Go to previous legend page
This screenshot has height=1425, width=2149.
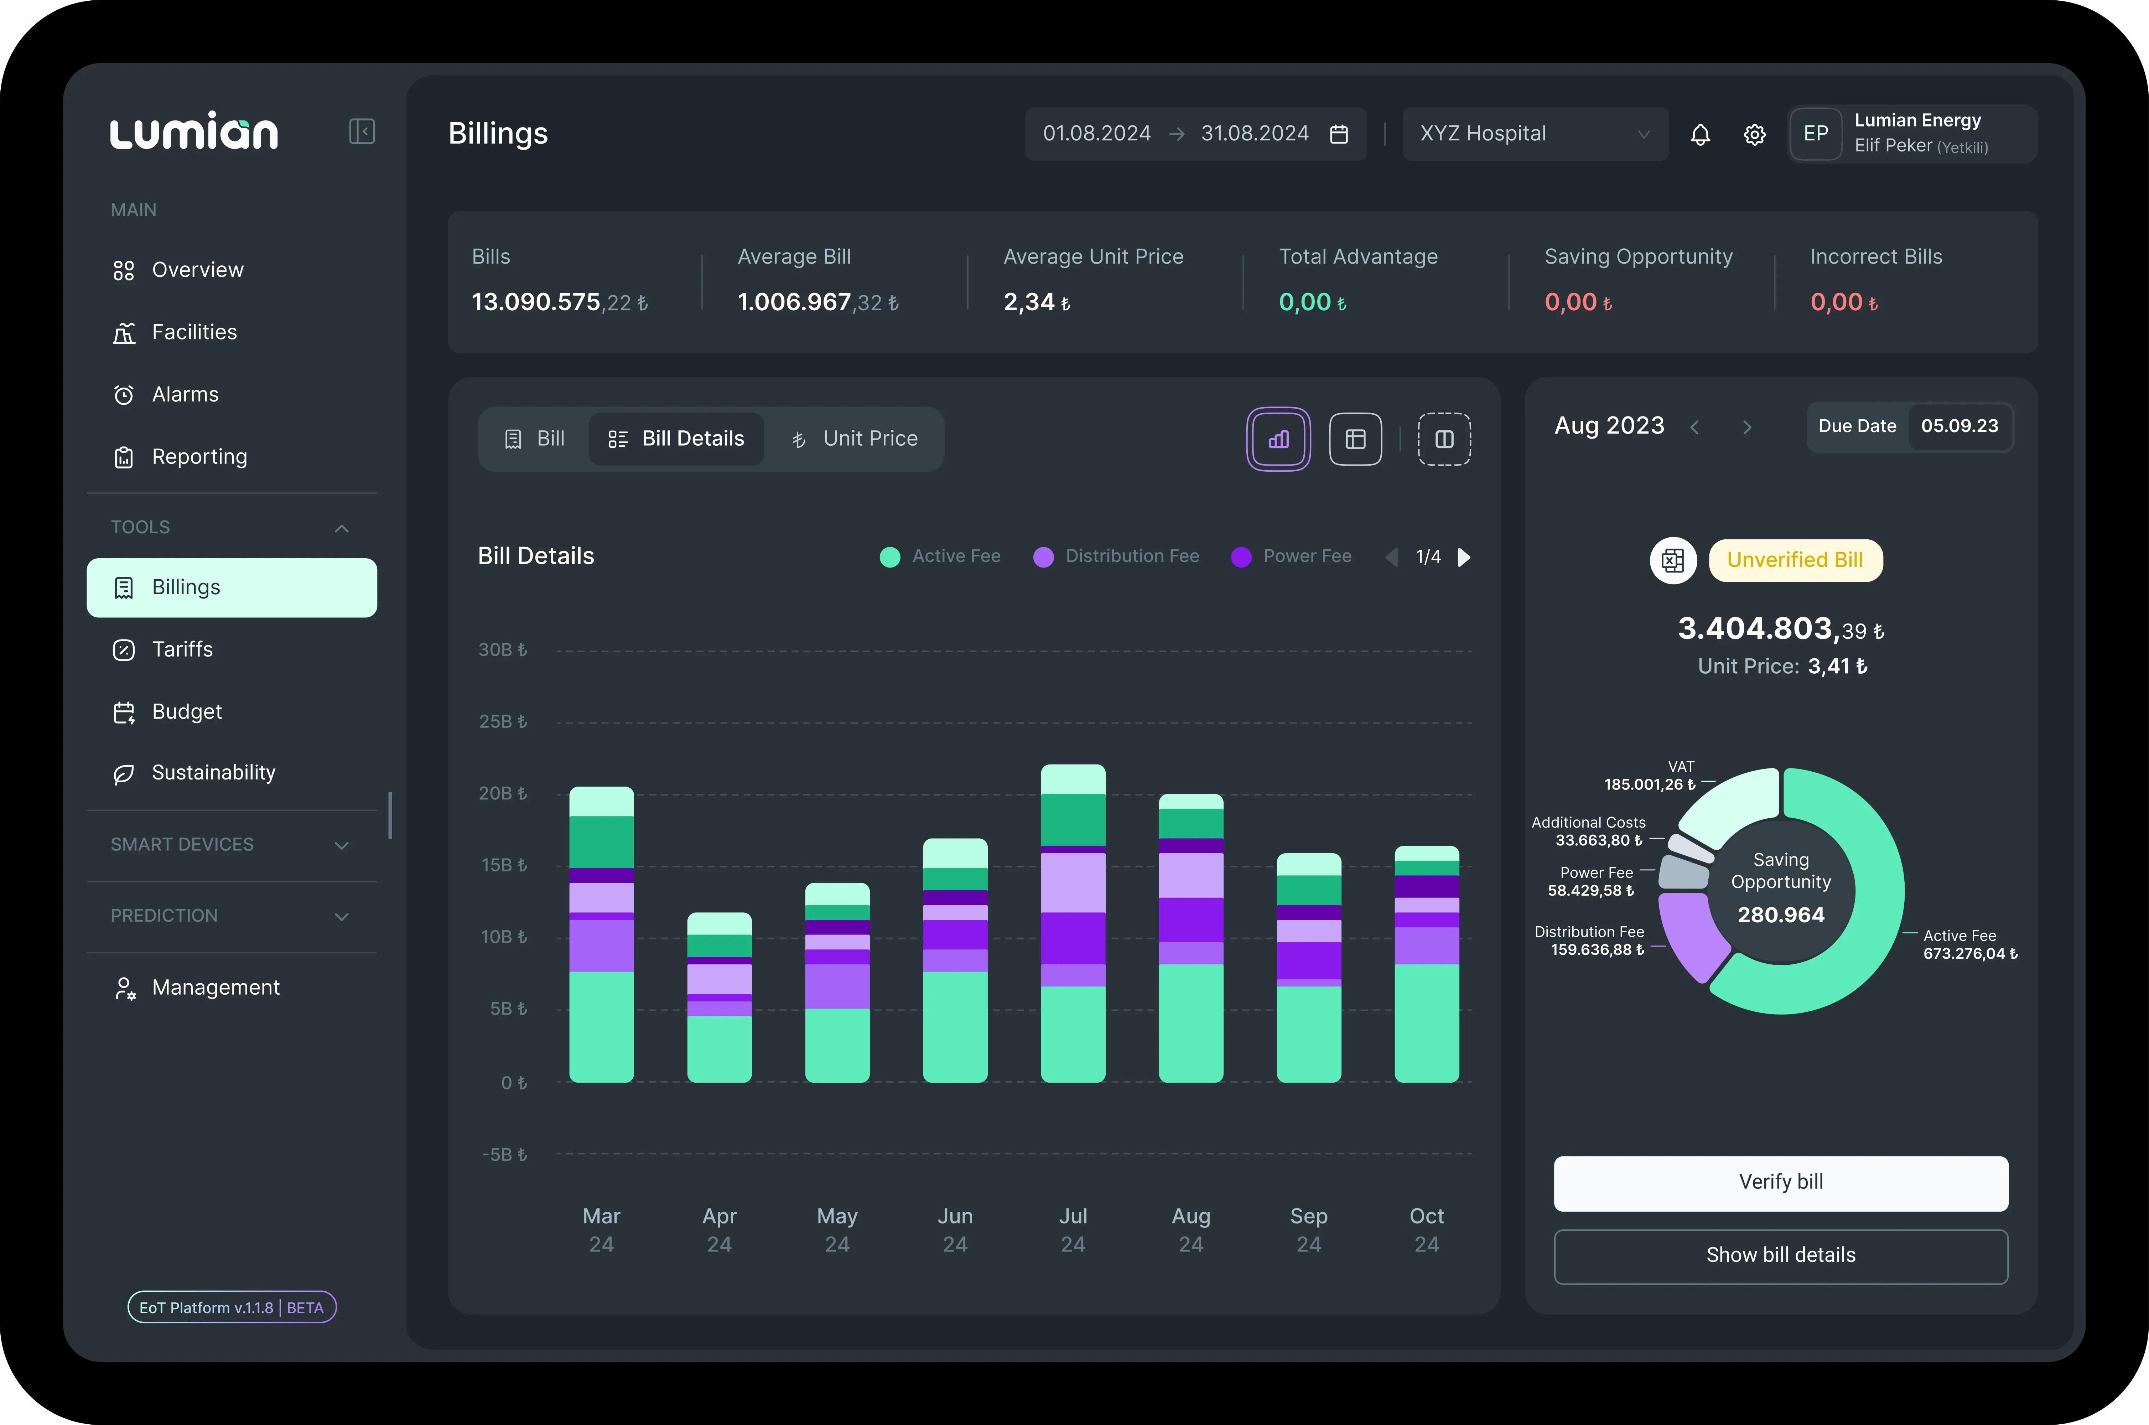(1391, 557)
